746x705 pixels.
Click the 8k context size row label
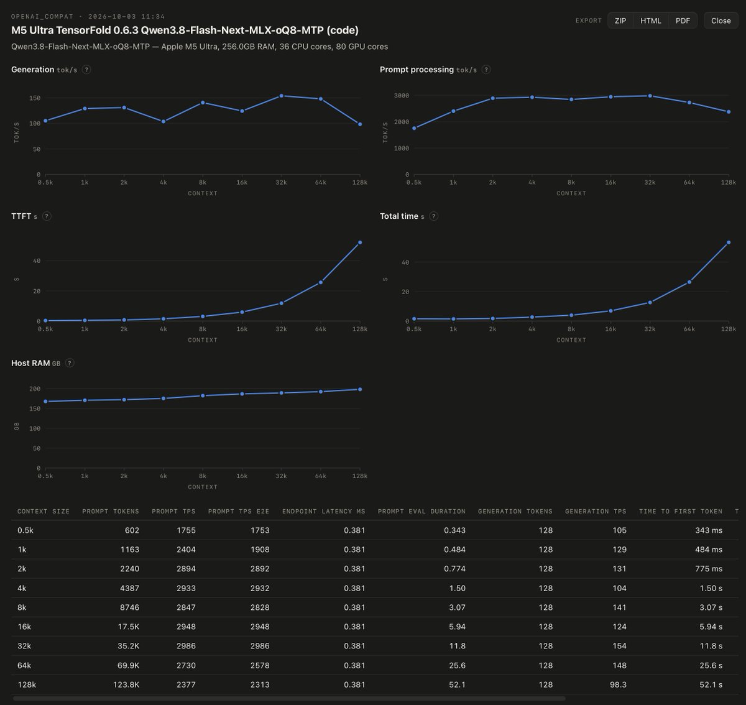tap(22, 607)
